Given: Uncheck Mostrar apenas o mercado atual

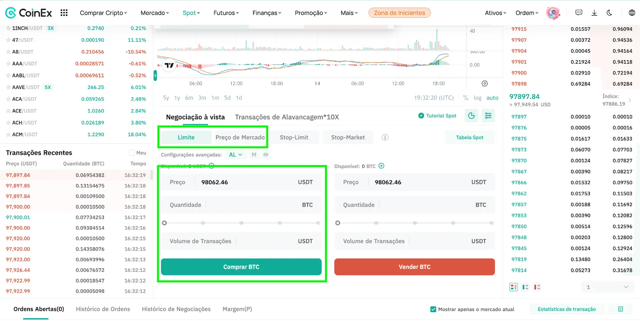Looking at the screenshot, I should tap(433, 309).
